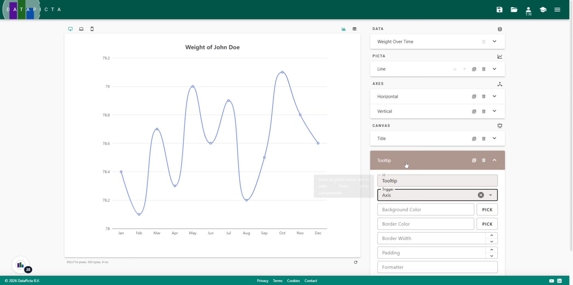Pick a Background Color
Viewport: 573px width, 285px height.
(x=487, y=209)
